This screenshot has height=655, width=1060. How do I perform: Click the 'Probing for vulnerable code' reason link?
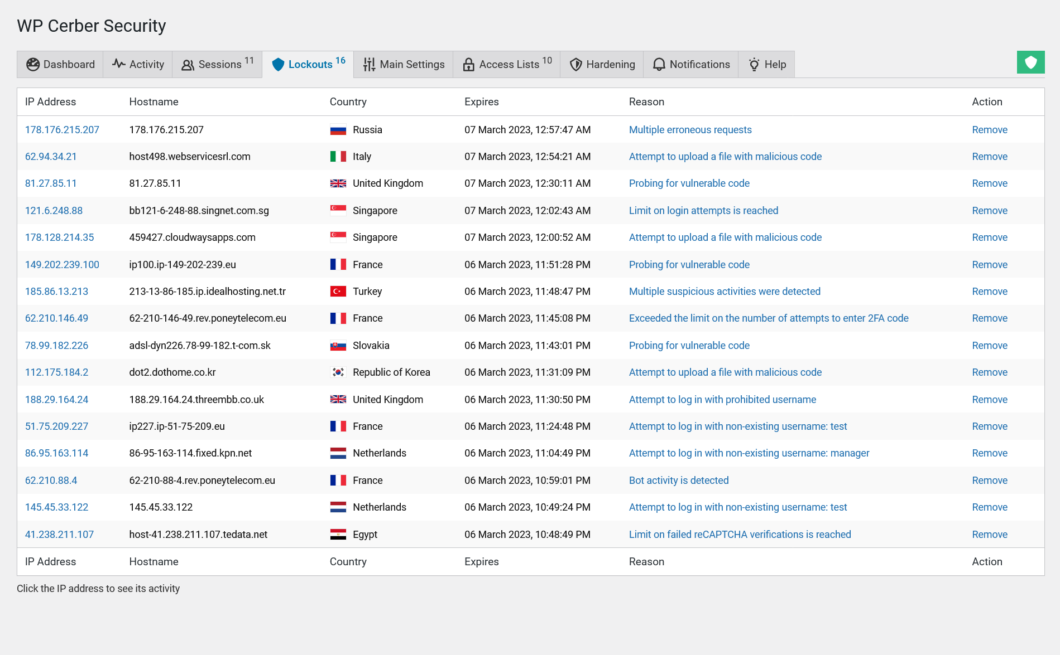(x=689, y=183)
